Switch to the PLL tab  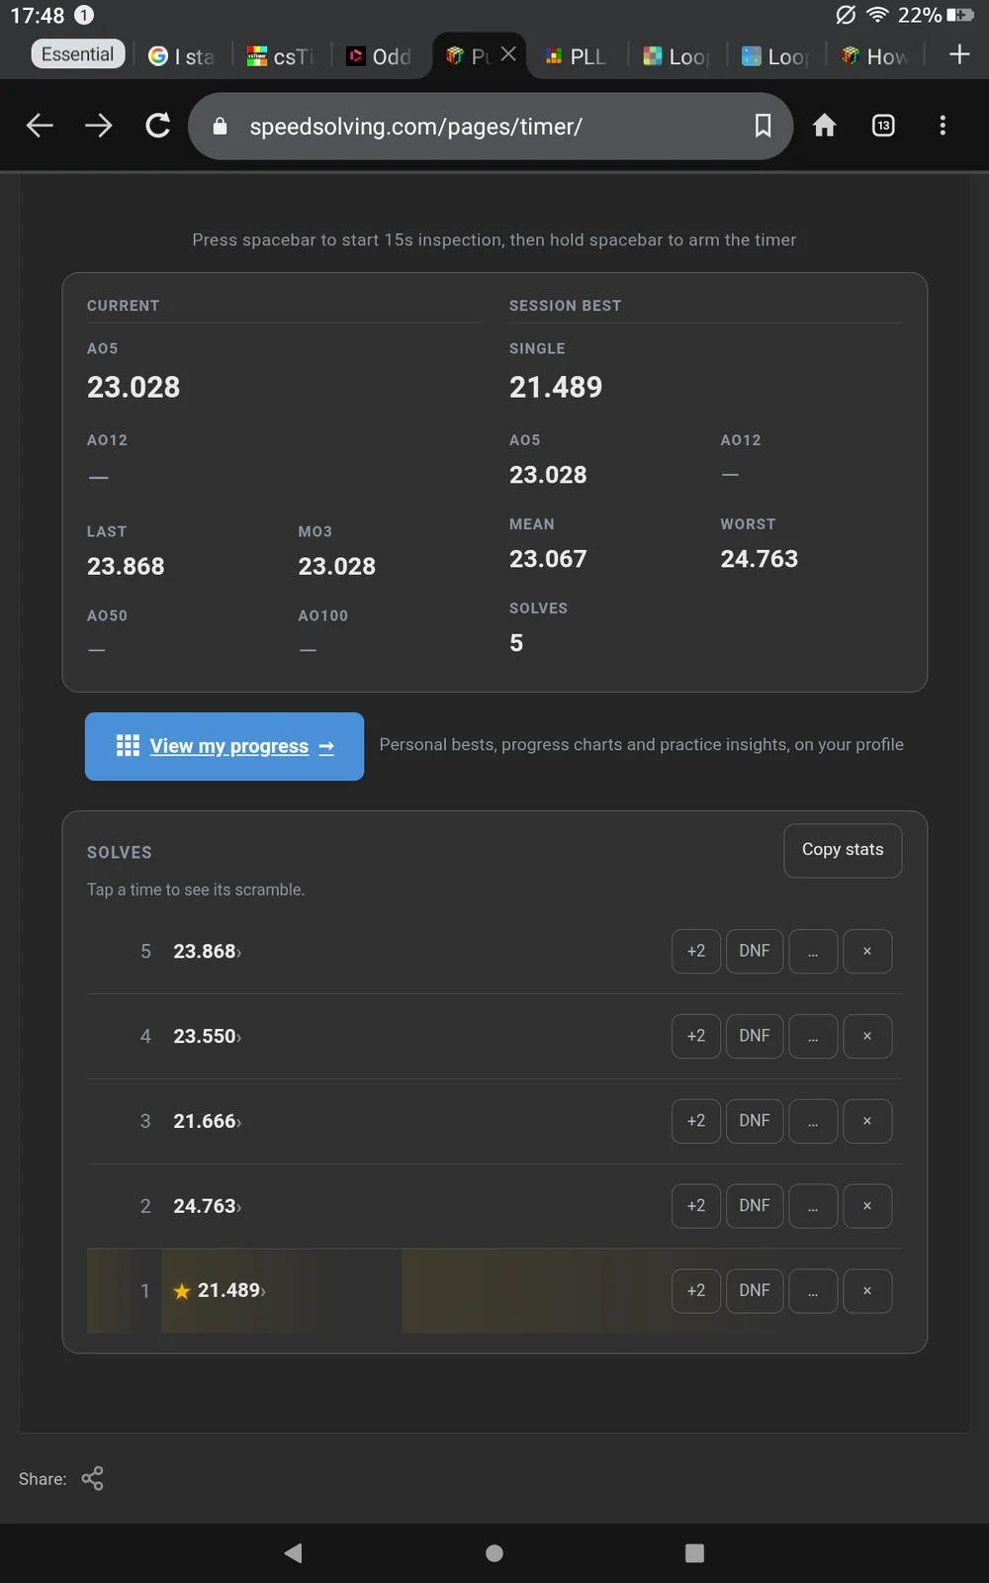[x=577, y=56]
